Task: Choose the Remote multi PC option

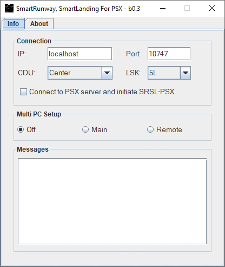Action: click(x=150, y=129)
